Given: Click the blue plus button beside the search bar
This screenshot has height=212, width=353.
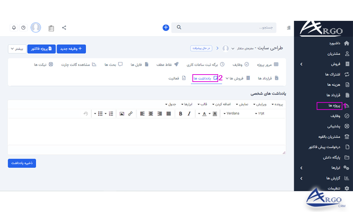Looking at the screenshot, I should click(x=166, y=28).
